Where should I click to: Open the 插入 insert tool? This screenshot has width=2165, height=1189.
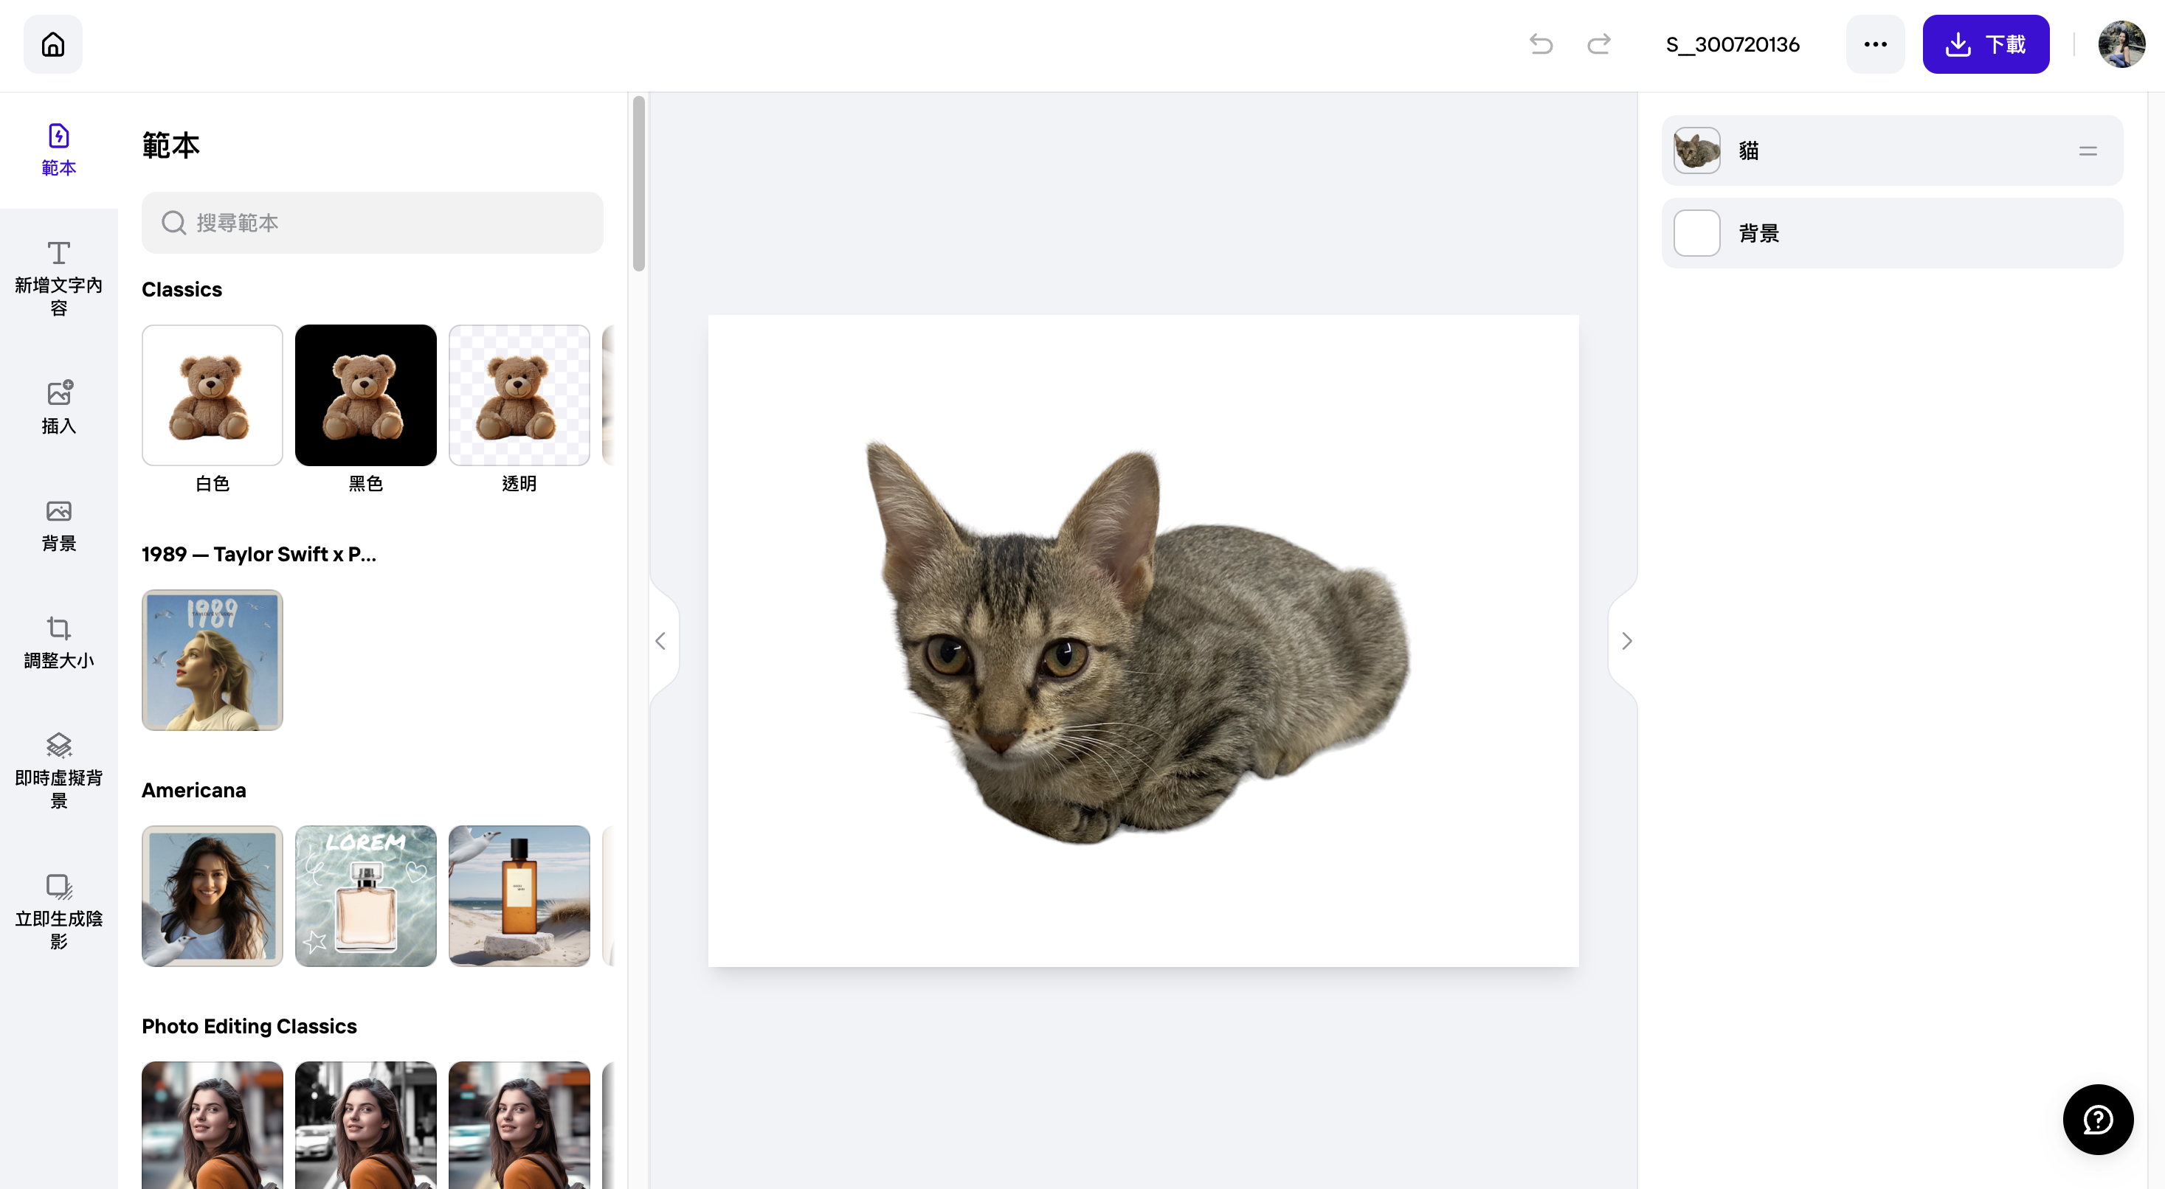coord(59,408)
